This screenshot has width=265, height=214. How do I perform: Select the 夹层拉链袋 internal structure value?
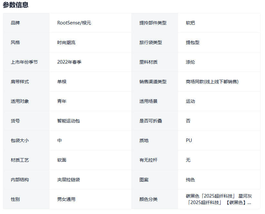(x=69, y=180)
